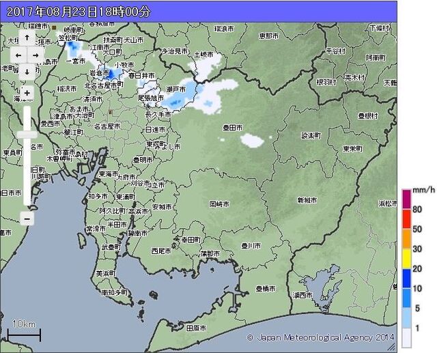Image resolution: width=437 pixels, height=353 pixels.
Task: Click the 西尾市 label on the map
Action: click(161, 251)
